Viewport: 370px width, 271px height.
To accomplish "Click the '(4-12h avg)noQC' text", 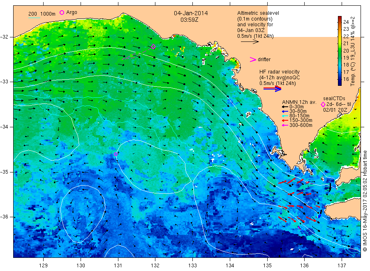I will 280,78.
